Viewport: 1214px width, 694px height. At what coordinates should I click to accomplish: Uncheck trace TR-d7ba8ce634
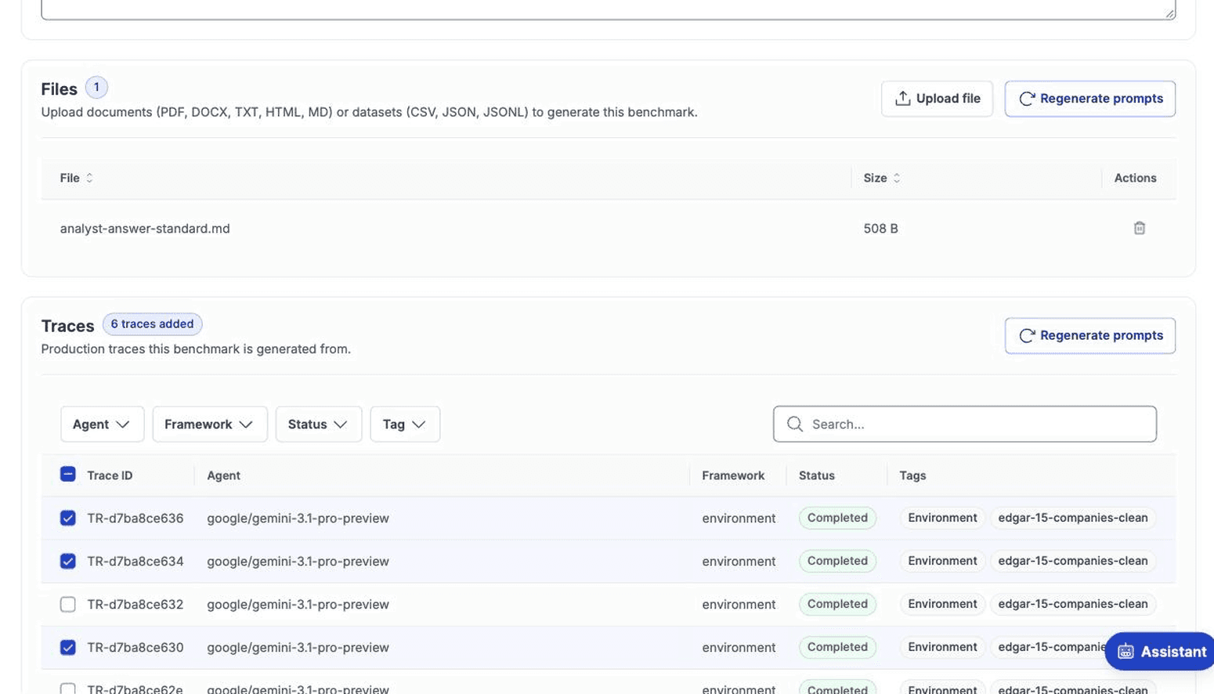(x=68, y=561)
